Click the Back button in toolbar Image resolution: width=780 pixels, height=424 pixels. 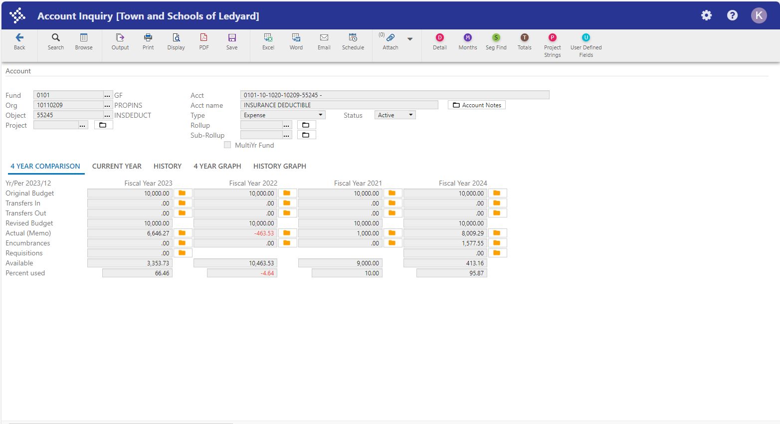click(19, 41)
